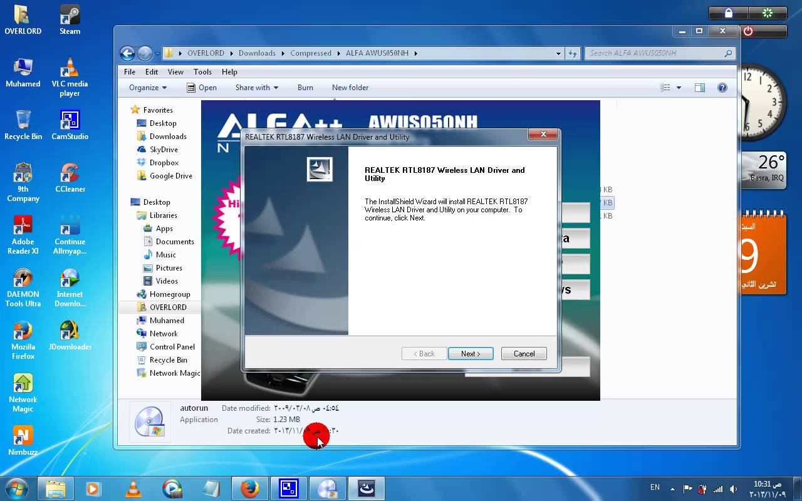Click the volume icon in system tray
802x501 pixels.
pos(733,488)
